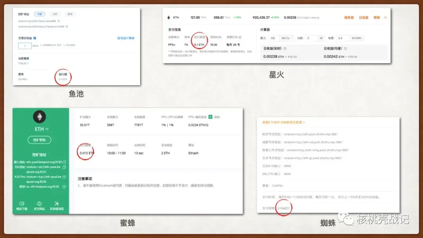
Task: Open 查看ETH挖矿详细教程及配置 link in 蜘蛛 panel
Action: [283, 123]
